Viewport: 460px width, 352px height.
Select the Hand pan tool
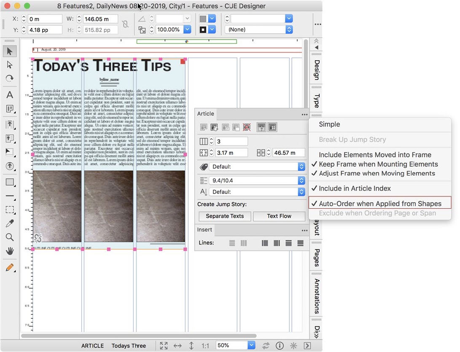click(10, 251)
